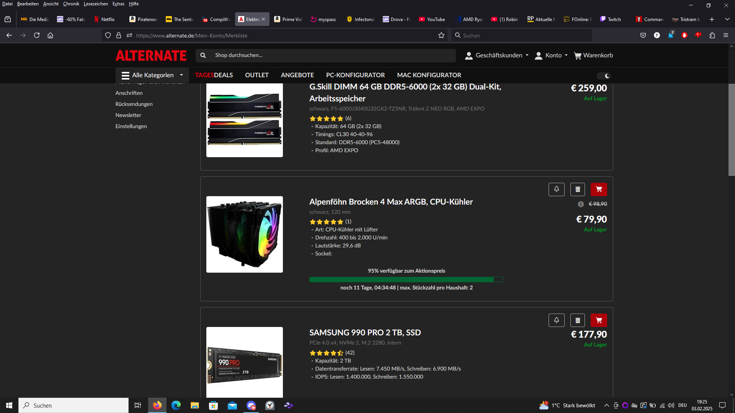Click the Windows taskbar Suchen box
This screenshot has width=735, height=413.
tap(73, 405)
